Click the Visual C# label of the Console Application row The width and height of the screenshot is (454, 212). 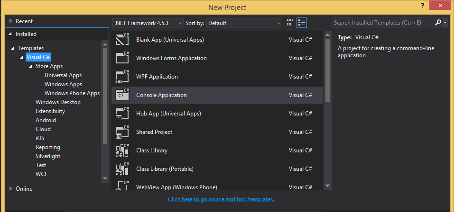click(300, 95)
